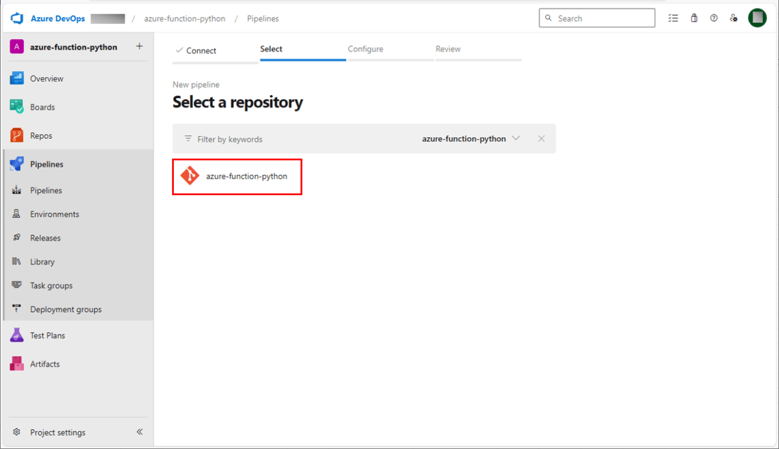Click the Project settings gear icon
This screenshot has width=779, height=449.
coord(17,432)
